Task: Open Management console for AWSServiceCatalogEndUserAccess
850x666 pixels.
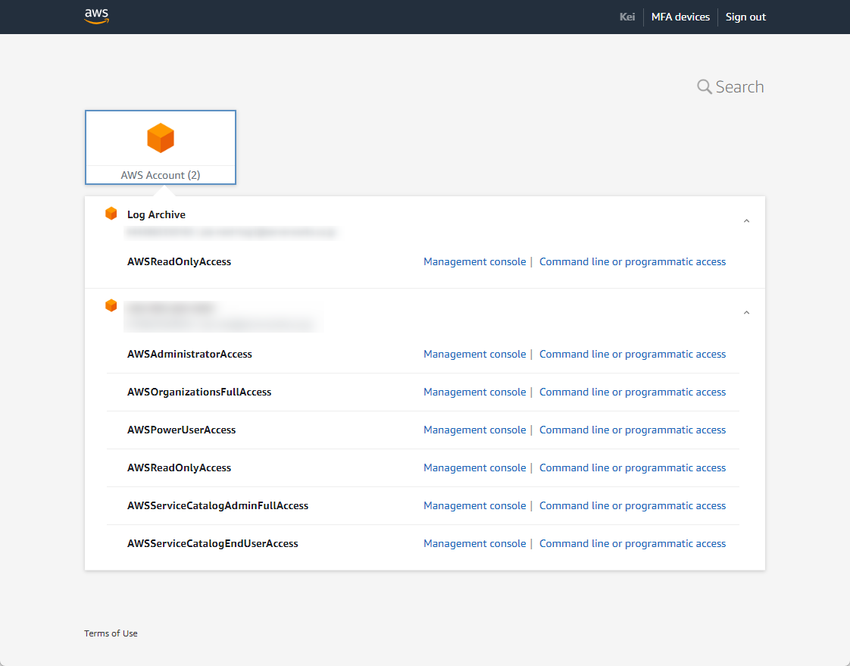Action: point(474,543)
